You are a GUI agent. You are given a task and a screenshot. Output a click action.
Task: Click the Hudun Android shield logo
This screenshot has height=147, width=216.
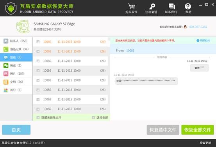pos(11,8)
